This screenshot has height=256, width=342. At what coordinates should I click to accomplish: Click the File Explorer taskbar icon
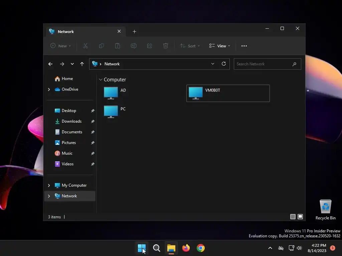coord(171,248)
